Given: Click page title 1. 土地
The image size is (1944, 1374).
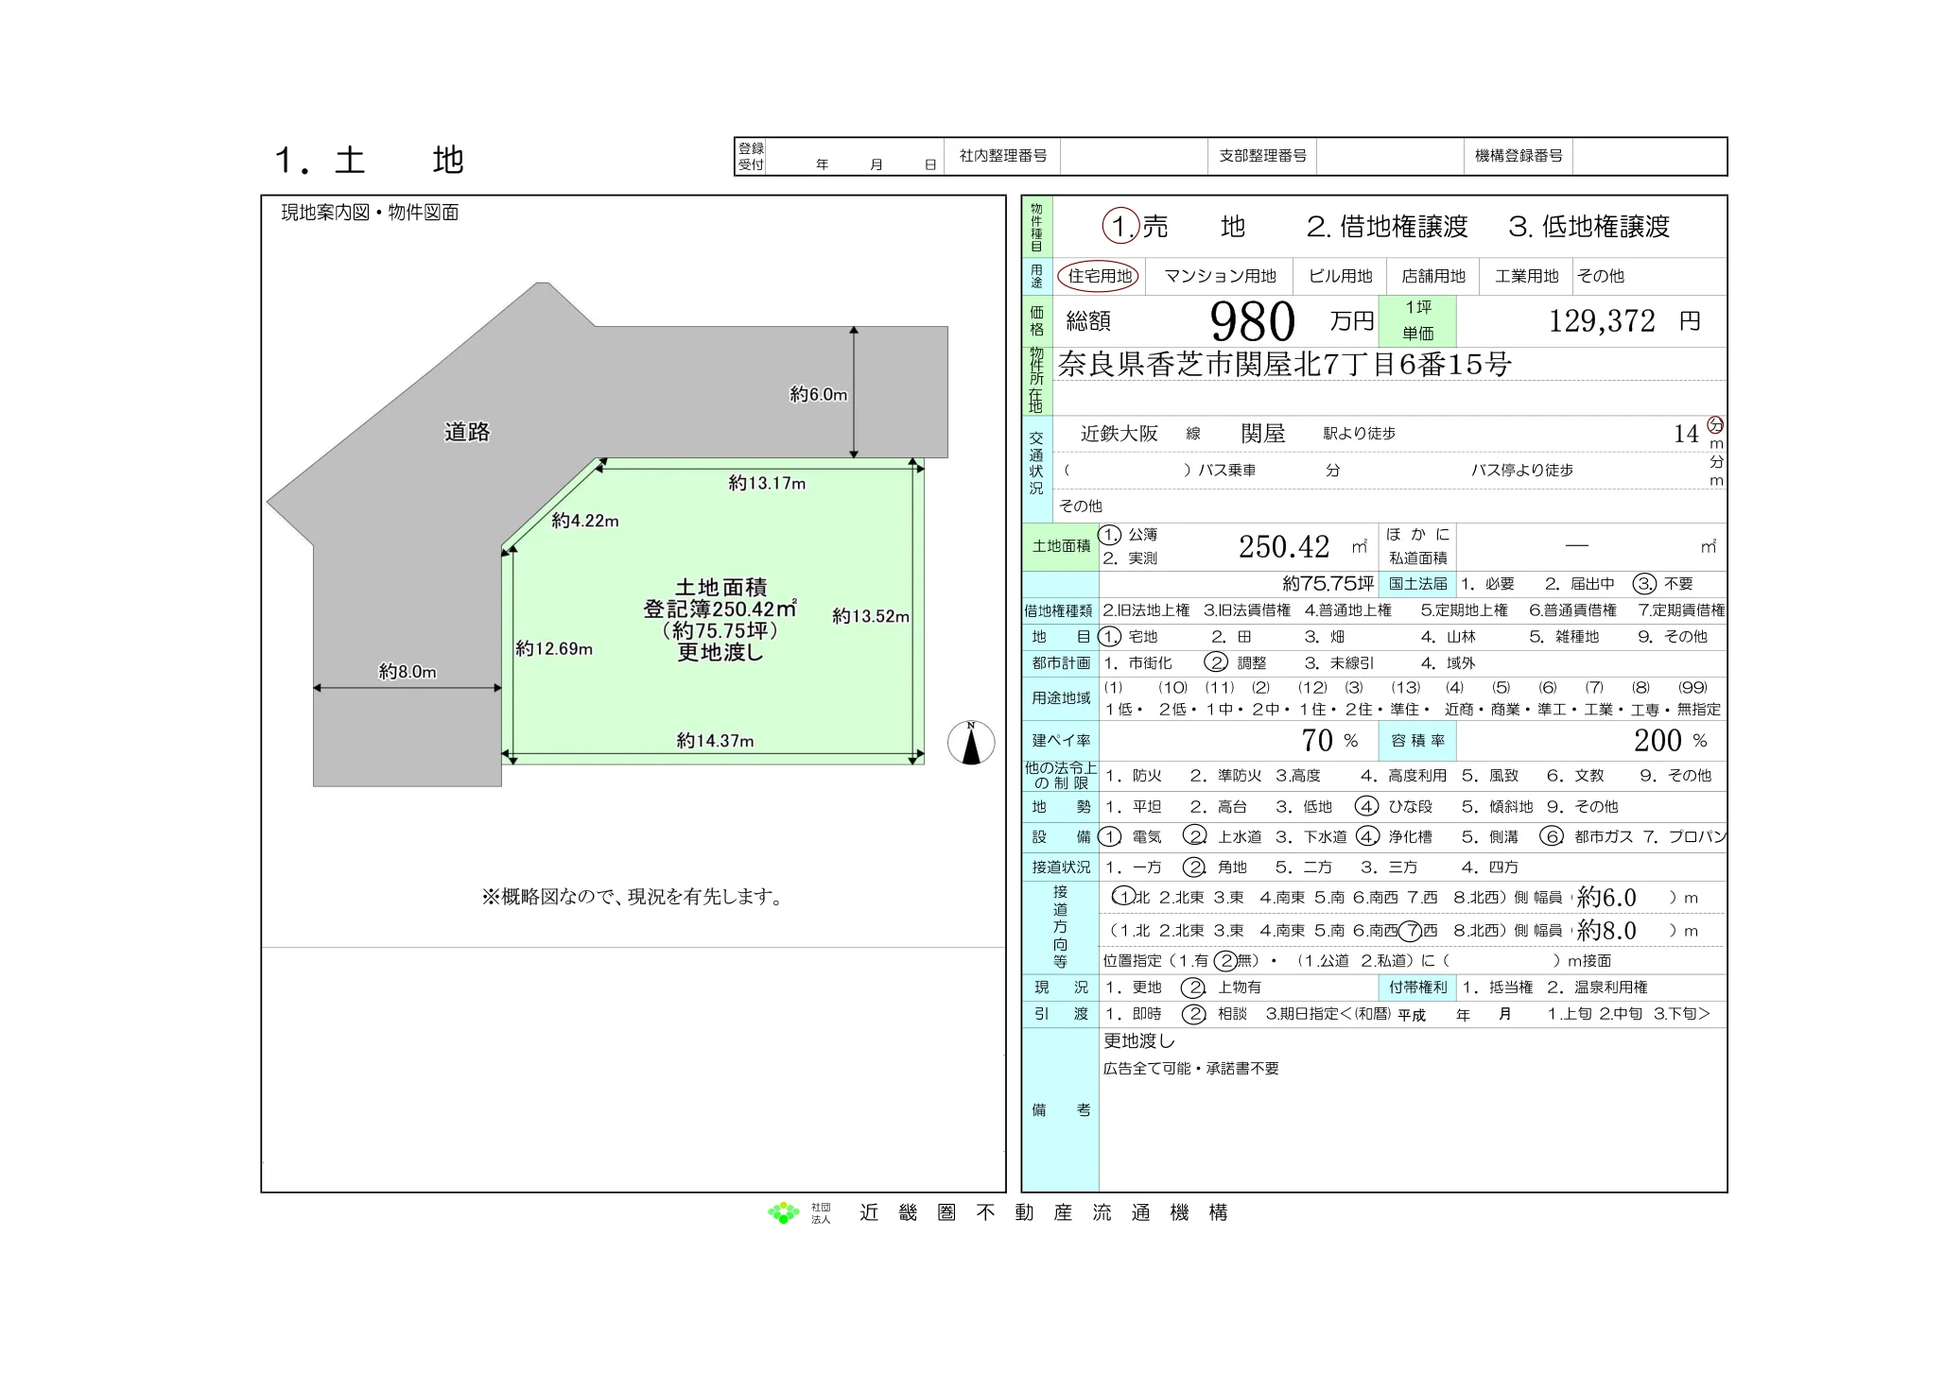Looking at the screenshot, I should 370,161.
